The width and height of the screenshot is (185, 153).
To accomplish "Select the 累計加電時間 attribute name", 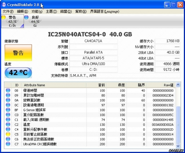I will (x=34, y=95).
